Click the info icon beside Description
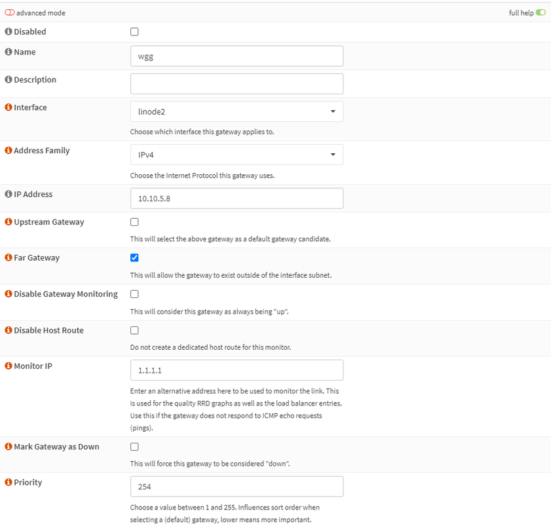 coord(9,80)
